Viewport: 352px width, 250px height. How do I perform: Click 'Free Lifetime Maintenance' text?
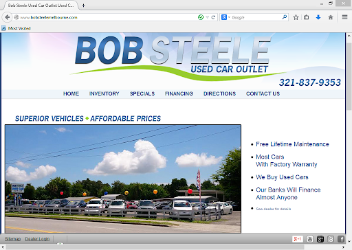(292, 144)
